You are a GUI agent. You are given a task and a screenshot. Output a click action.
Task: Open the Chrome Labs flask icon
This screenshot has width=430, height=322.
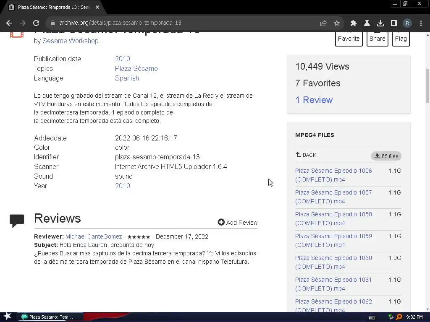coord(367,23)
